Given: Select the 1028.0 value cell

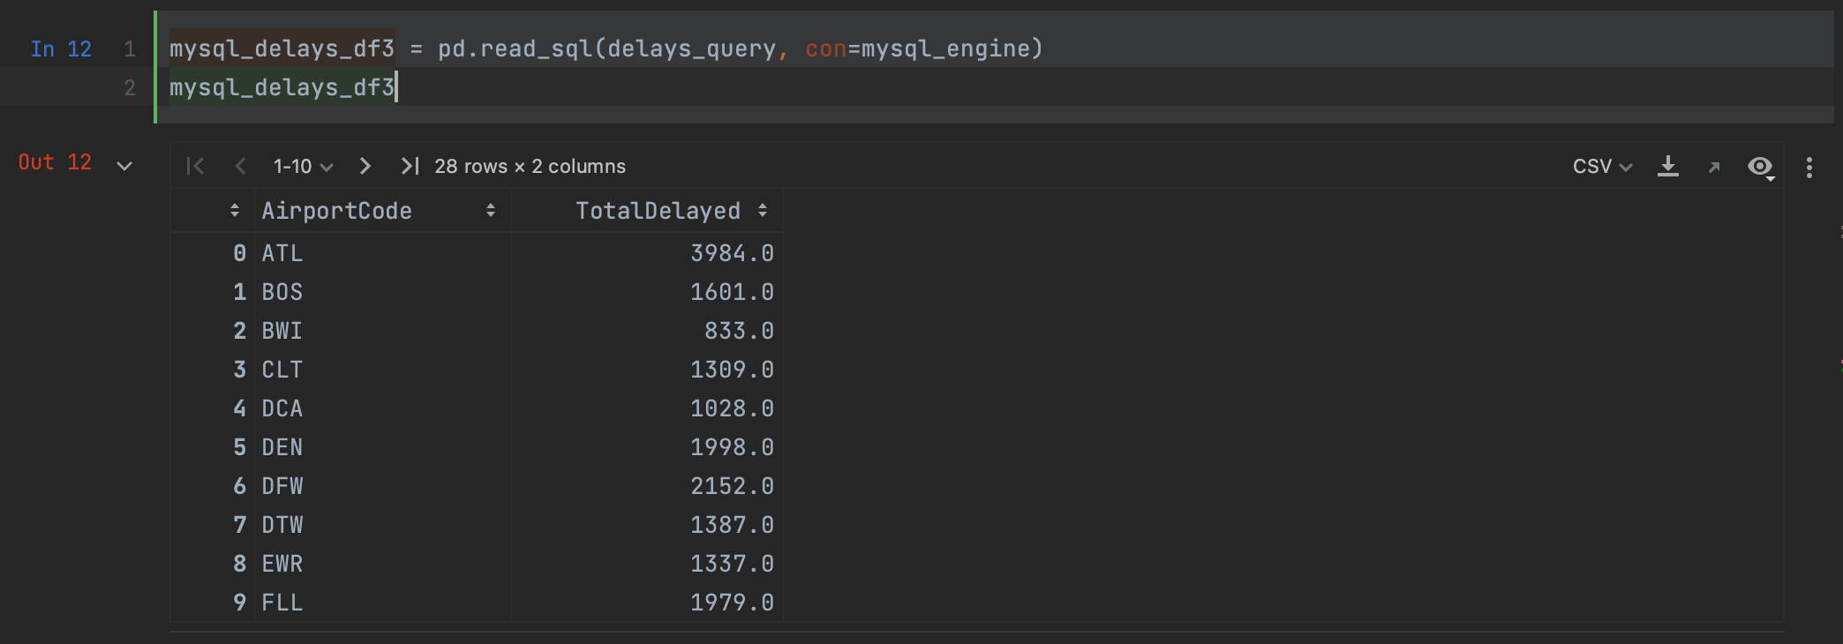Looking at the screenshot, I should tap(647, 408).
